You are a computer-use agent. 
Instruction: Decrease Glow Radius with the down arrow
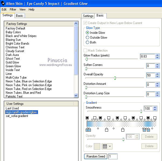157,58
